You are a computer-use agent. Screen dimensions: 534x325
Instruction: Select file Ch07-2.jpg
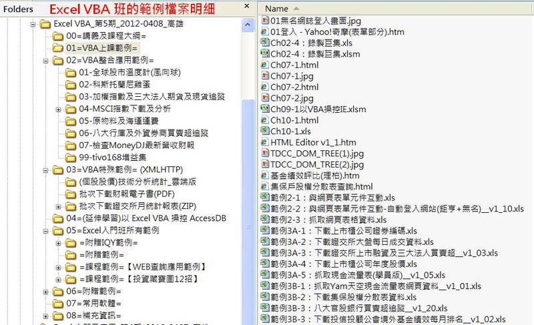click(292, 98)
